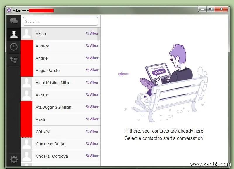Maximize the Viber window
The width and height of the screenshot is (234, 169).
[210, 9]
